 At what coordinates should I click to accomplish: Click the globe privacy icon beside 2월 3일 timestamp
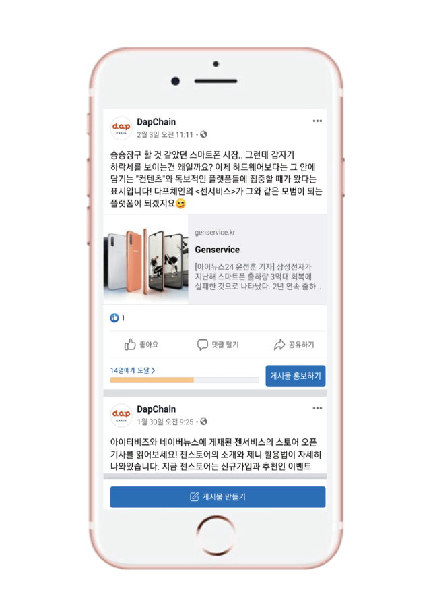204,134
